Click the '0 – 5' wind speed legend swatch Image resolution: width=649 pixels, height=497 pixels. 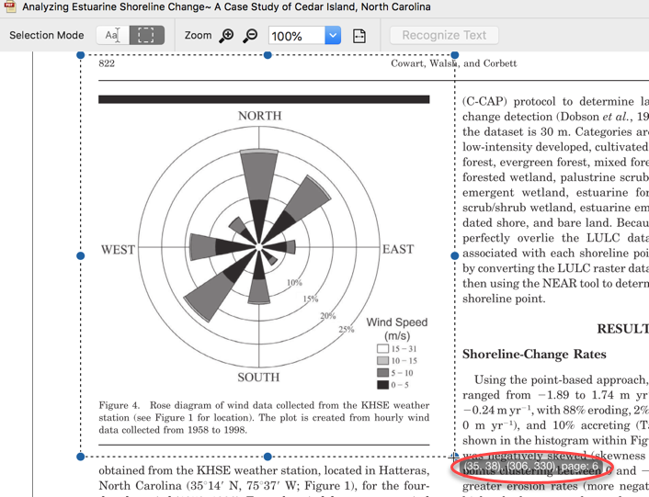pyautogui.click(x=382, y=385)
